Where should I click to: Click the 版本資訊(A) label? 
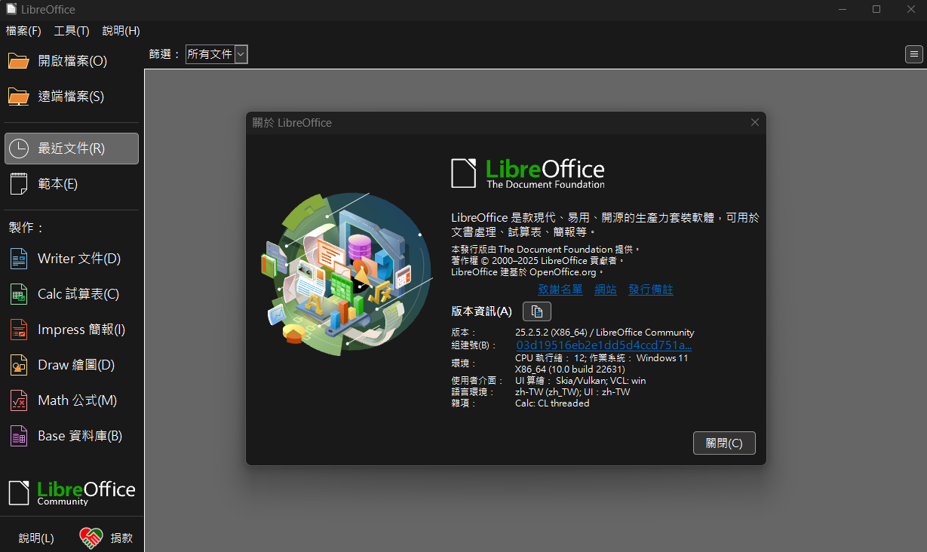click(x=481, y=311)
